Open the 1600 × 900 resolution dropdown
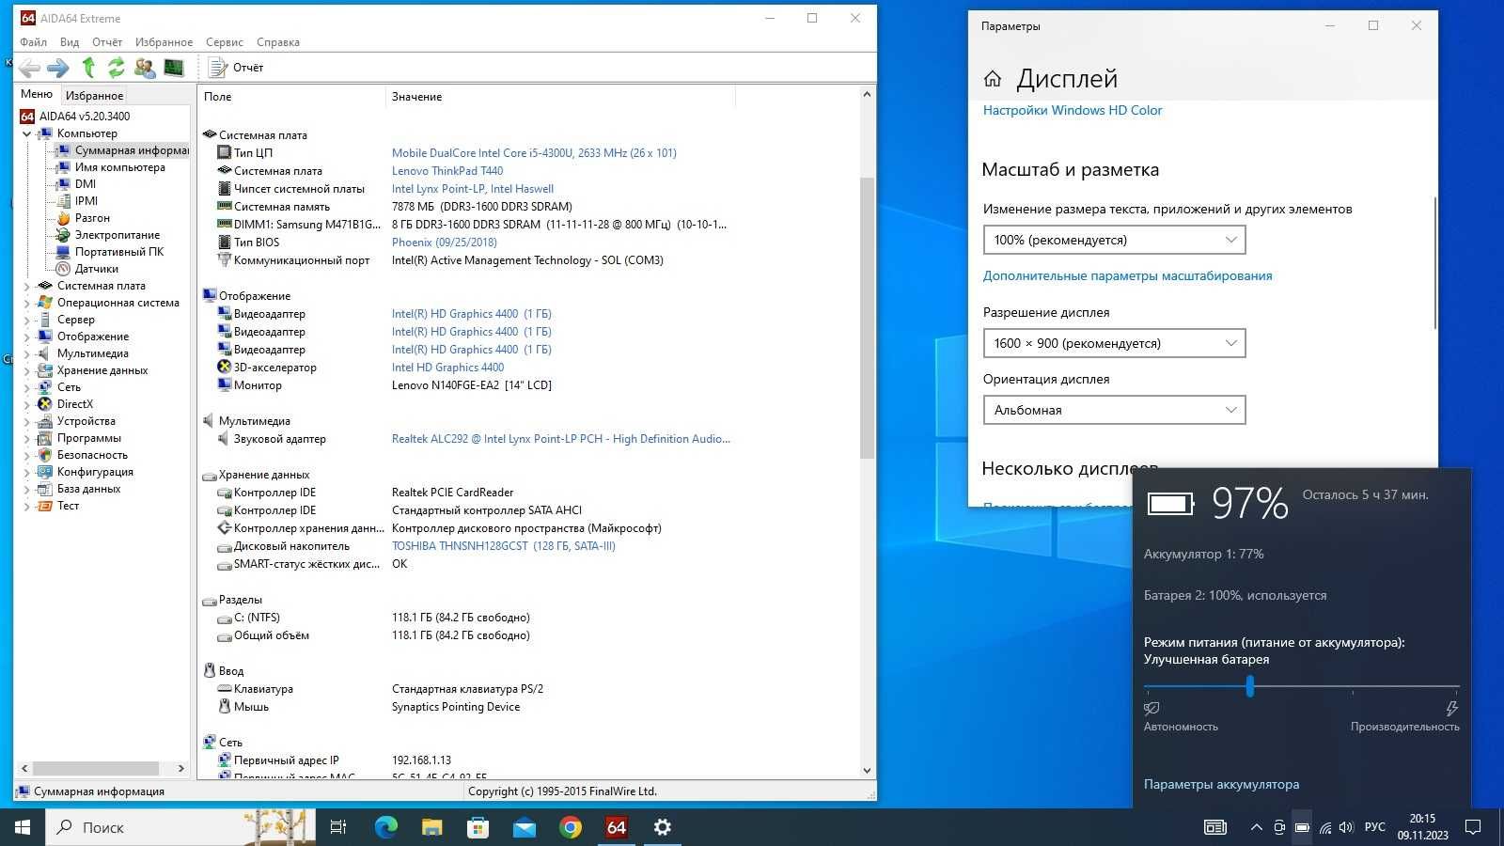 click(1114, 343)
